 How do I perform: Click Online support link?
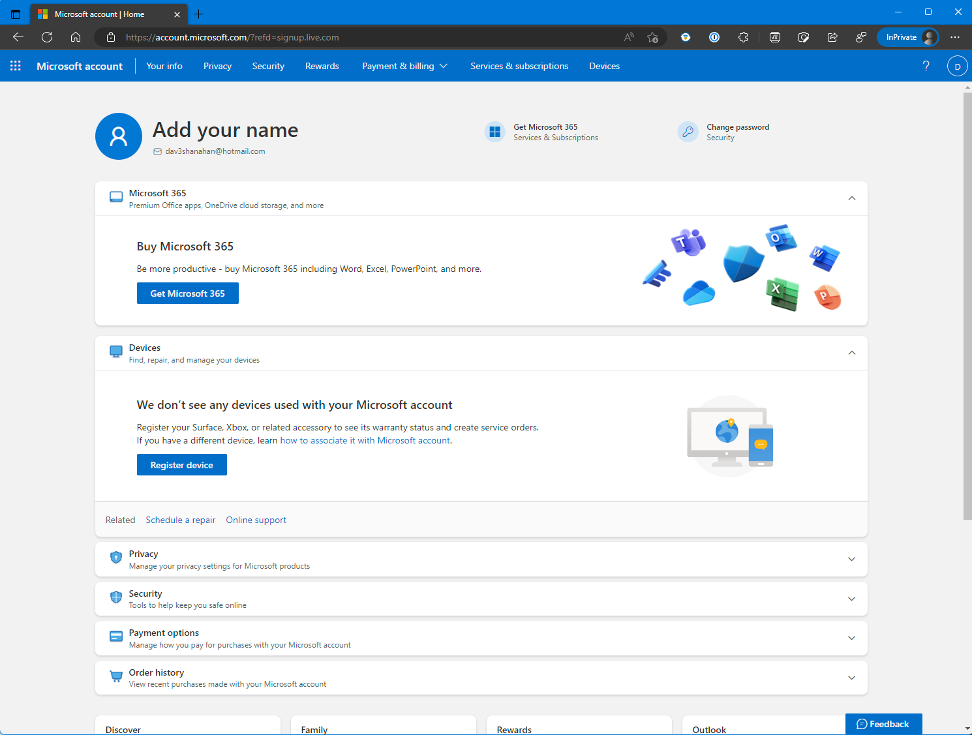click(256, 520)
